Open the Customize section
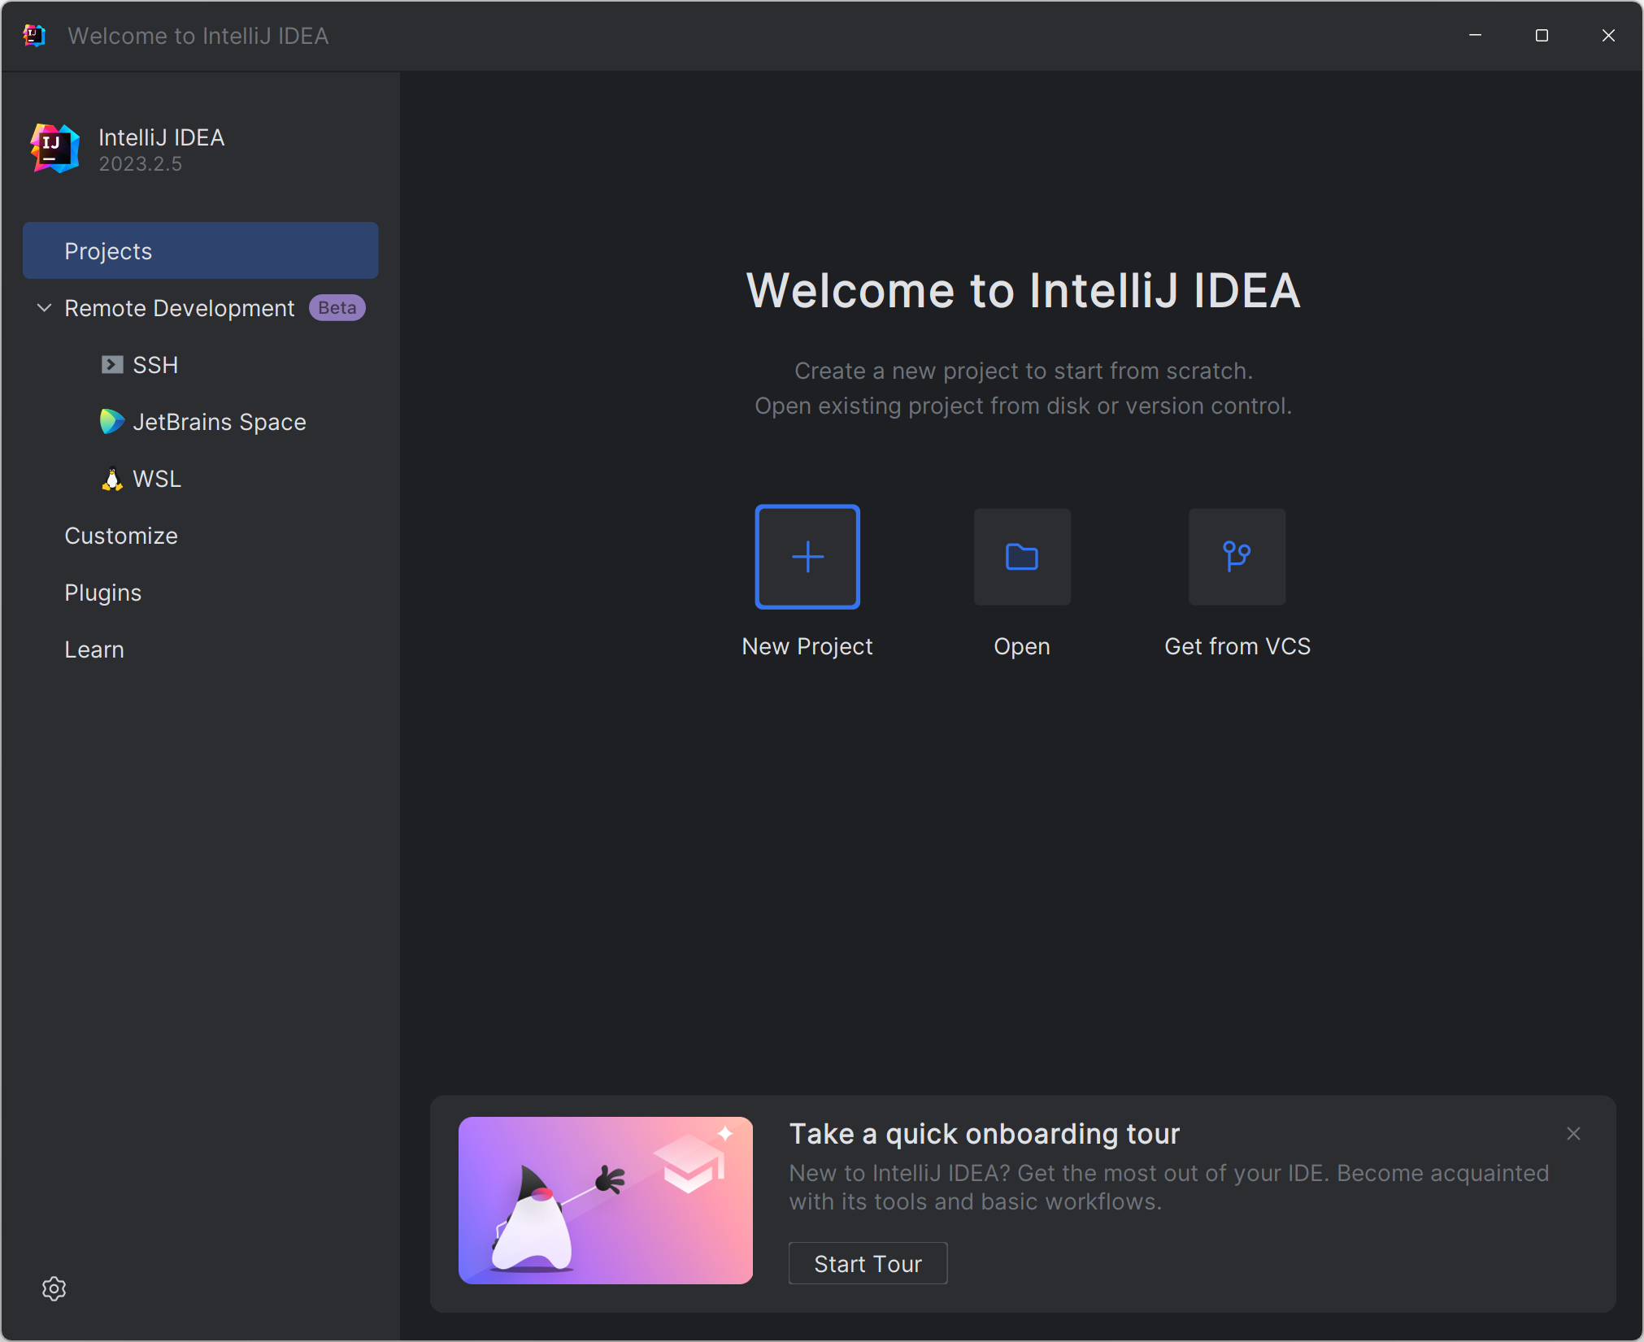 [x=121, y=536]
